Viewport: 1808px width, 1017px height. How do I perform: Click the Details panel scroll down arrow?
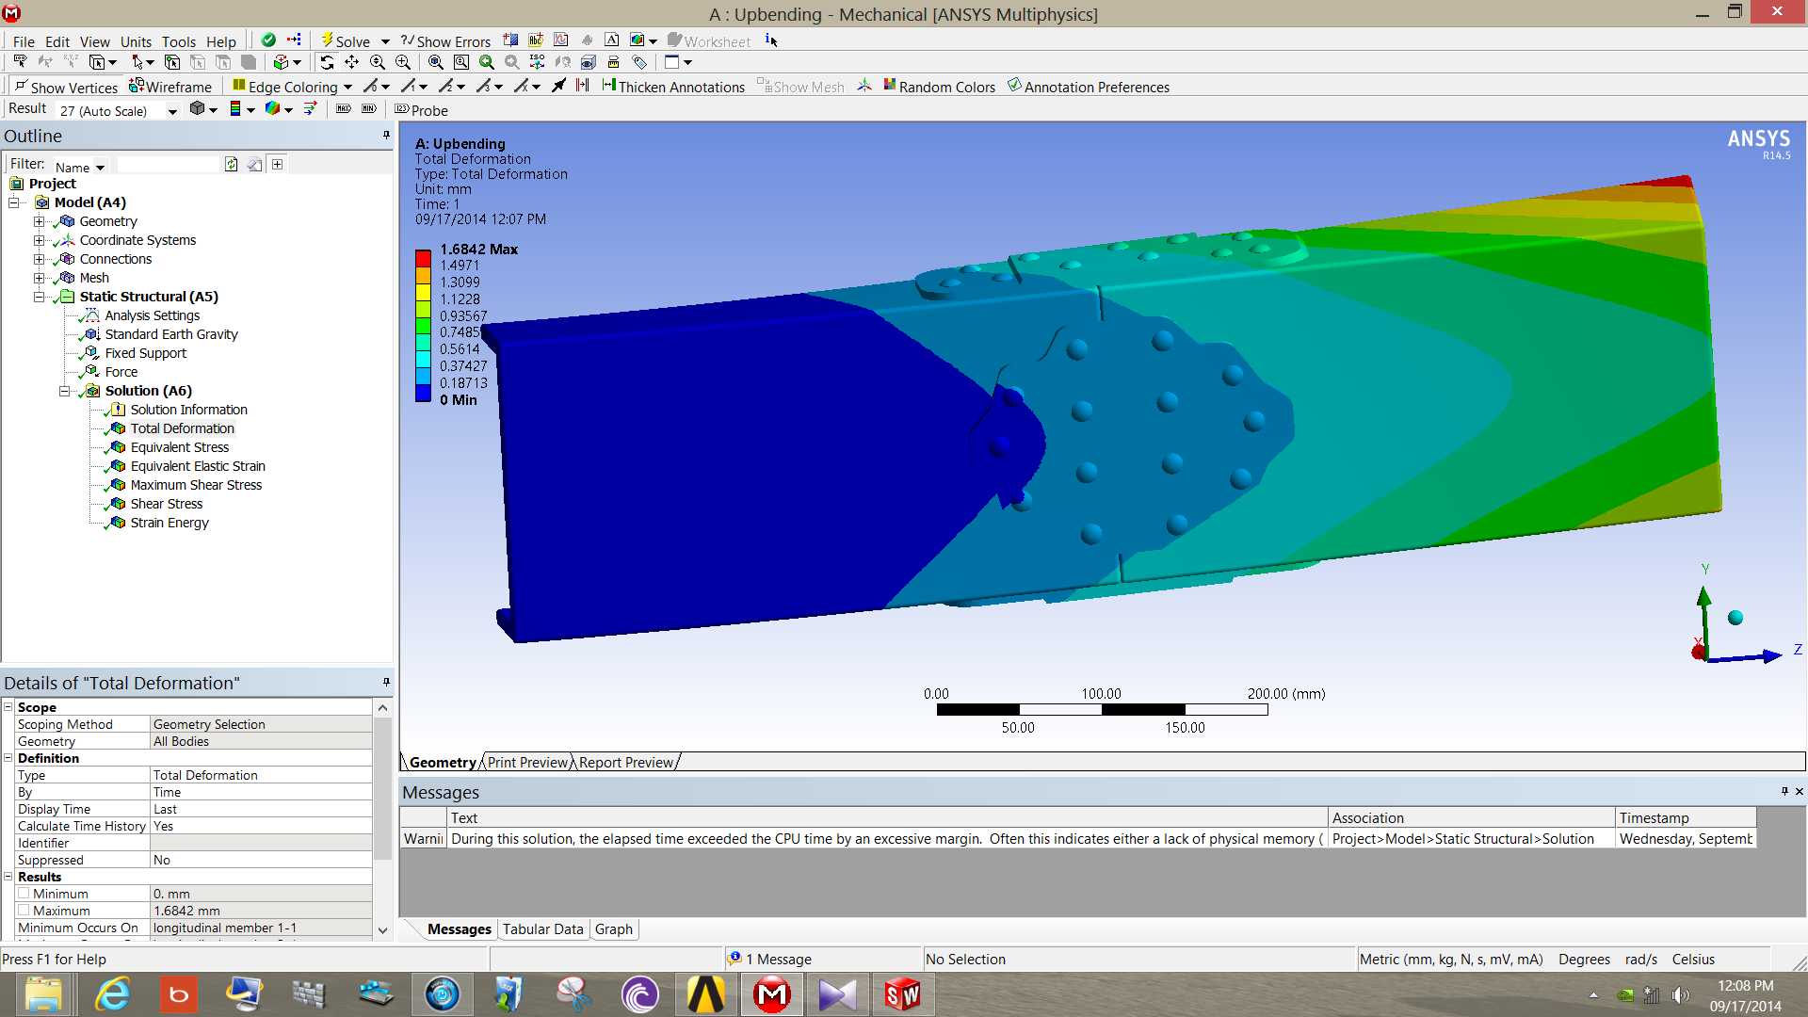pos(382,929)
